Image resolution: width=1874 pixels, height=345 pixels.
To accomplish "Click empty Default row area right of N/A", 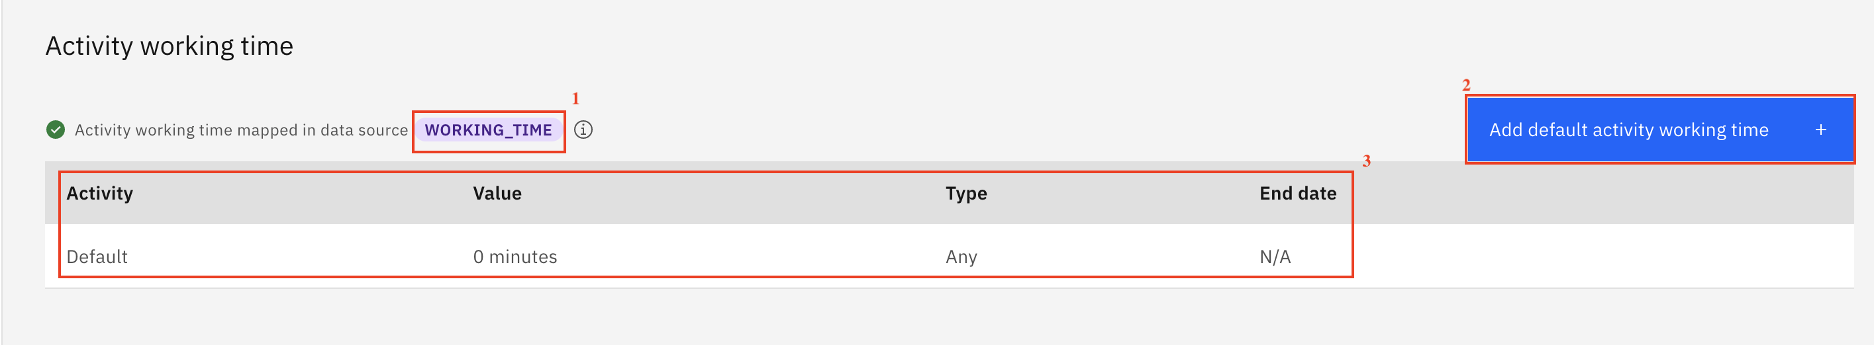I will (1601, 256).
